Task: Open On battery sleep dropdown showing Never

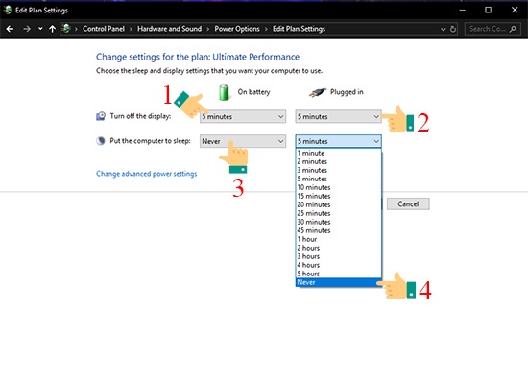Action: [243, 141]
